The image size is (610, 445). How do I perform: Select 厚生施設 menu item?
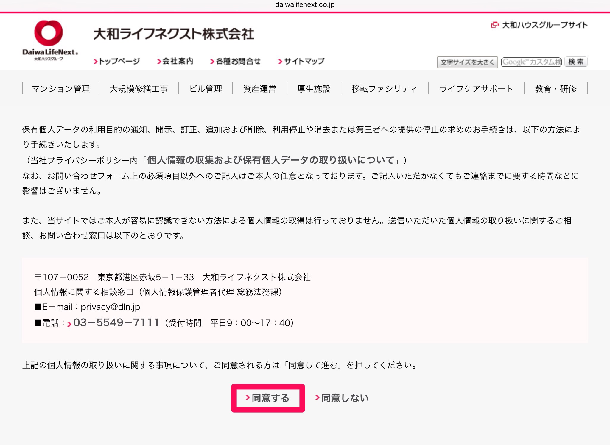click(x=314, y=89)
